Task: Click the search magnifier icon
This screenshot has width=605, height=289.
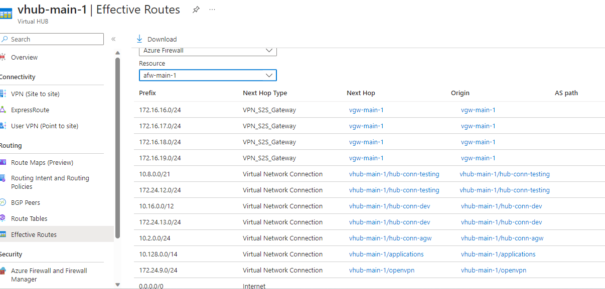Action: [5, 39]
